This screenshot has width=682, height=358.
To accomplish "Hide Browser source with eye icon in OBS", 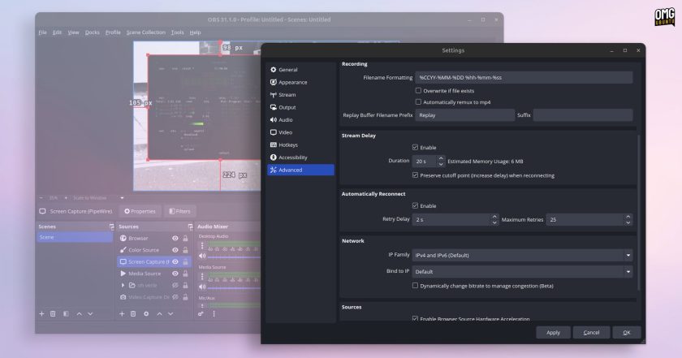I will [x=175, y=239].
